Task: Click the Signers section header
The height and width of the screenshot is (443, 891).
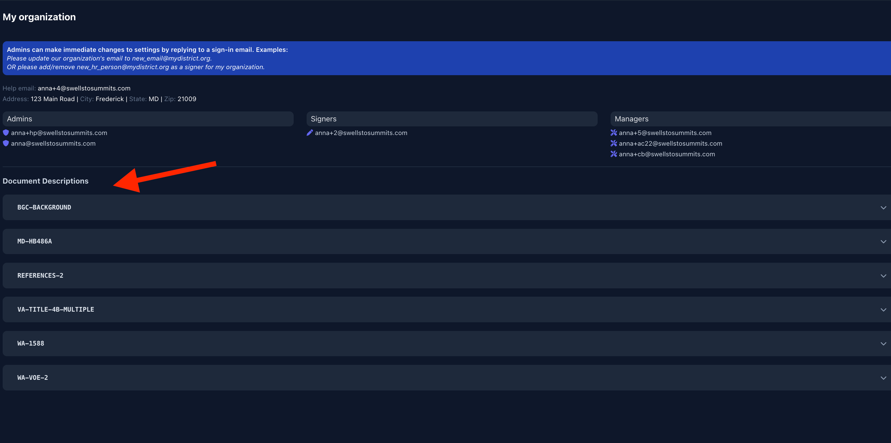Action: click(323, 119)
